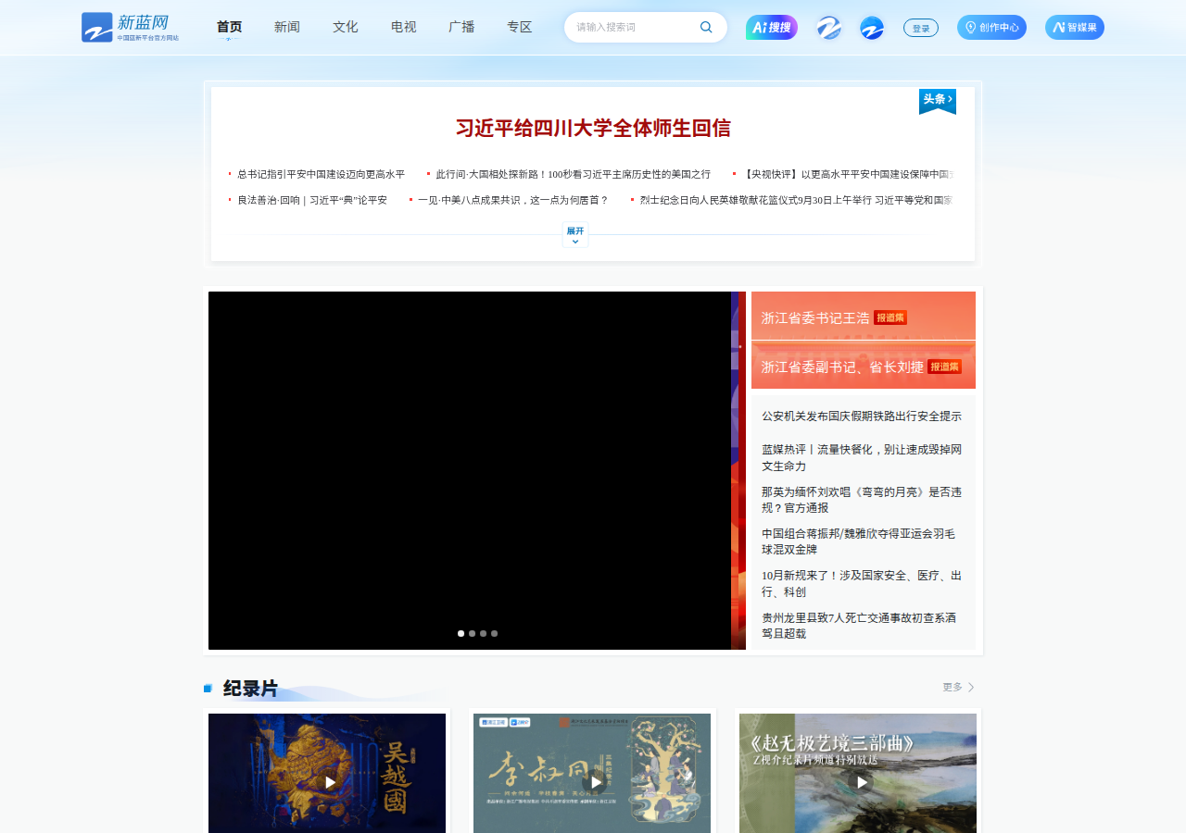
Task: Click the 登录 login button
Action: coord(921,28)
